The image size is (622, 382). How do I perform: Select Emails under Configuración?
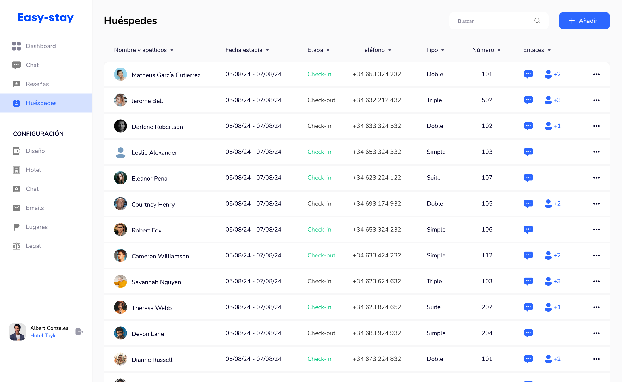(35, 208)
